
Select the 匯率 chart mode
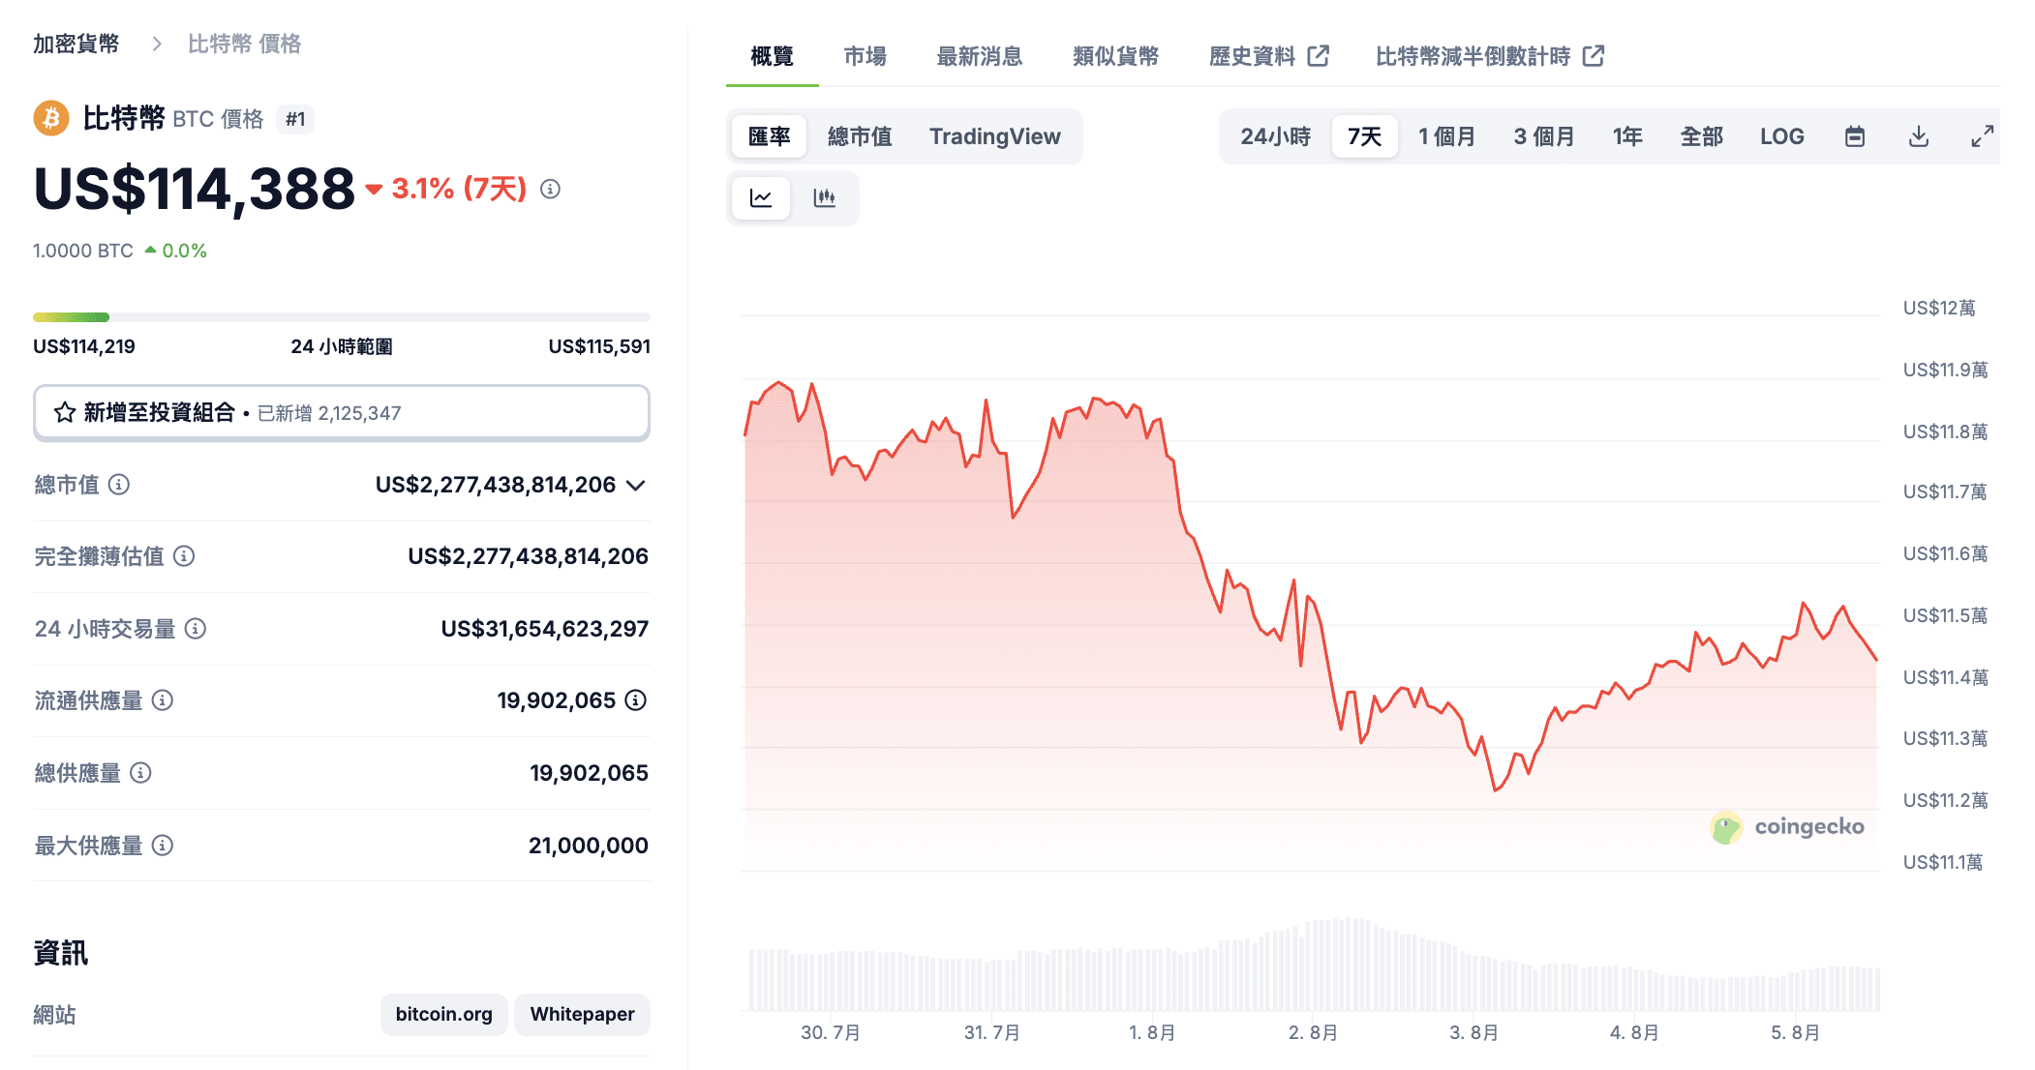pyautogui.click(x=770, y=136)
